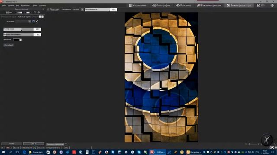Select the Разбитые черепки effect tab
This screenshot has height=155, width=277.
[x=24, y=17]
